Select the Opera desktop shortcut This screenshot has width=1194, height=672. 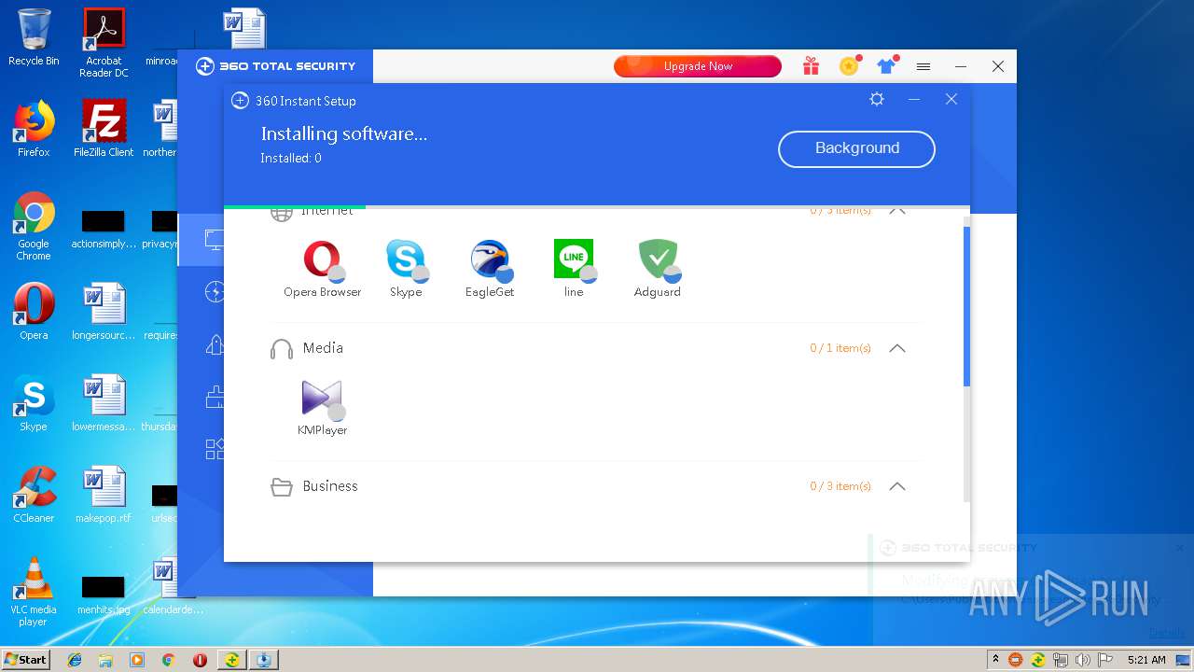[x=34, y=312]
